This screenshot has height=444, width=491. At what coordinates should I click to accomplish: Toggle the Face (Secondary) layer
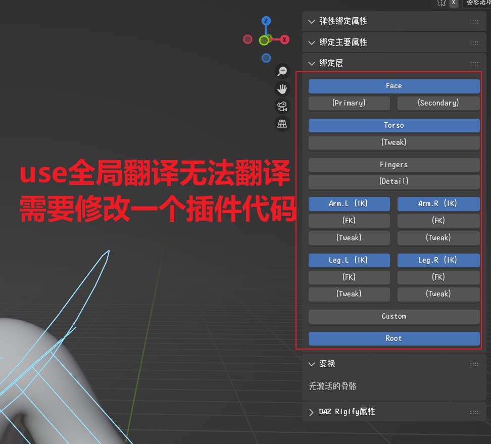438,103
